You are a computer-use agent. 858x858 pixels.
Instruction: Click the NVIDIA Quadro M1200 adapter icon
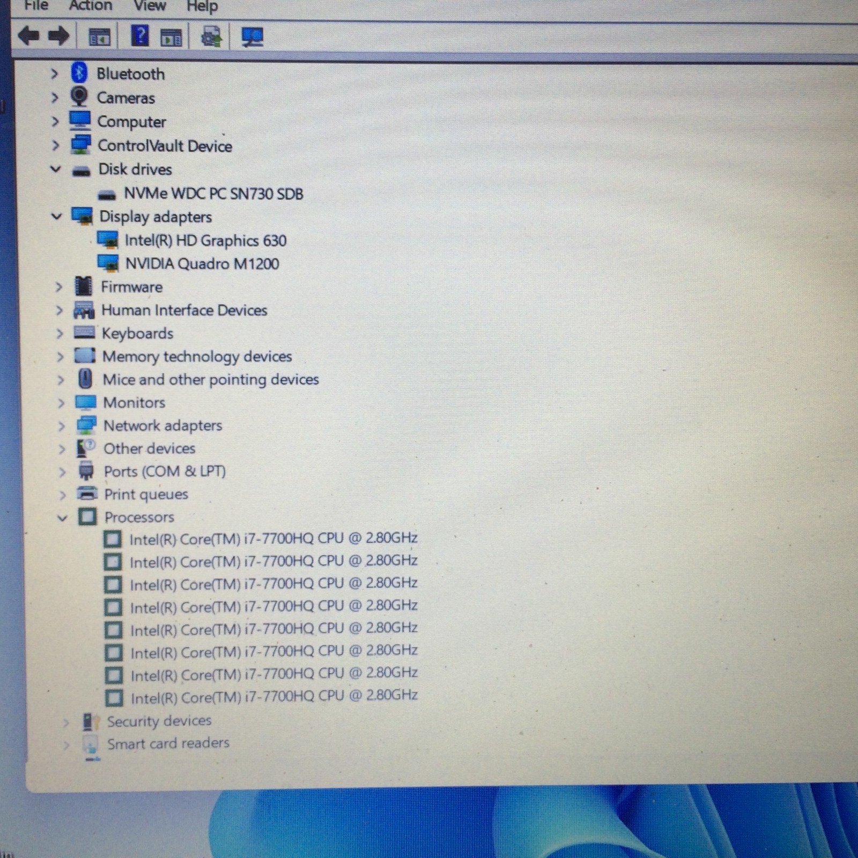coord(108,263)
